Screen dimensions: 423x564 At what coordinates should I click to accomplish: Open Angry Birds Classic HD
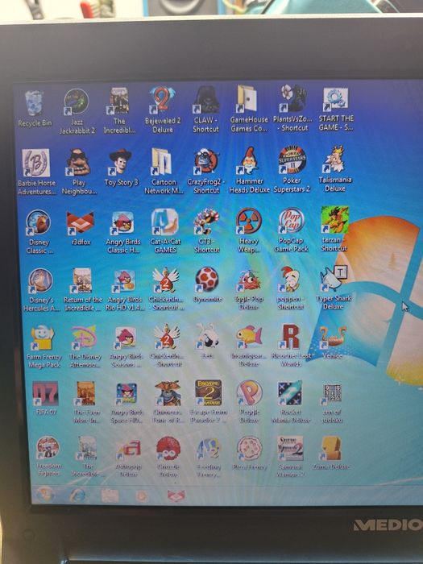pyautogui.click(x=122, y=222)
